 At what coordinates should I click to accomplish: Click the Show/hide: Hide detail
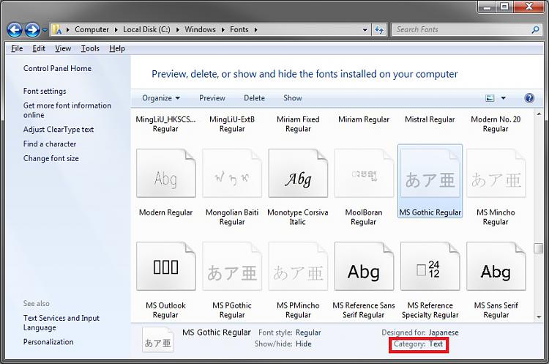(283, 344)
